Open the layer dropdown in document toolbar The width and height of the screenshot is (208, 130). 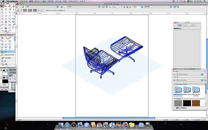(83, 7)
